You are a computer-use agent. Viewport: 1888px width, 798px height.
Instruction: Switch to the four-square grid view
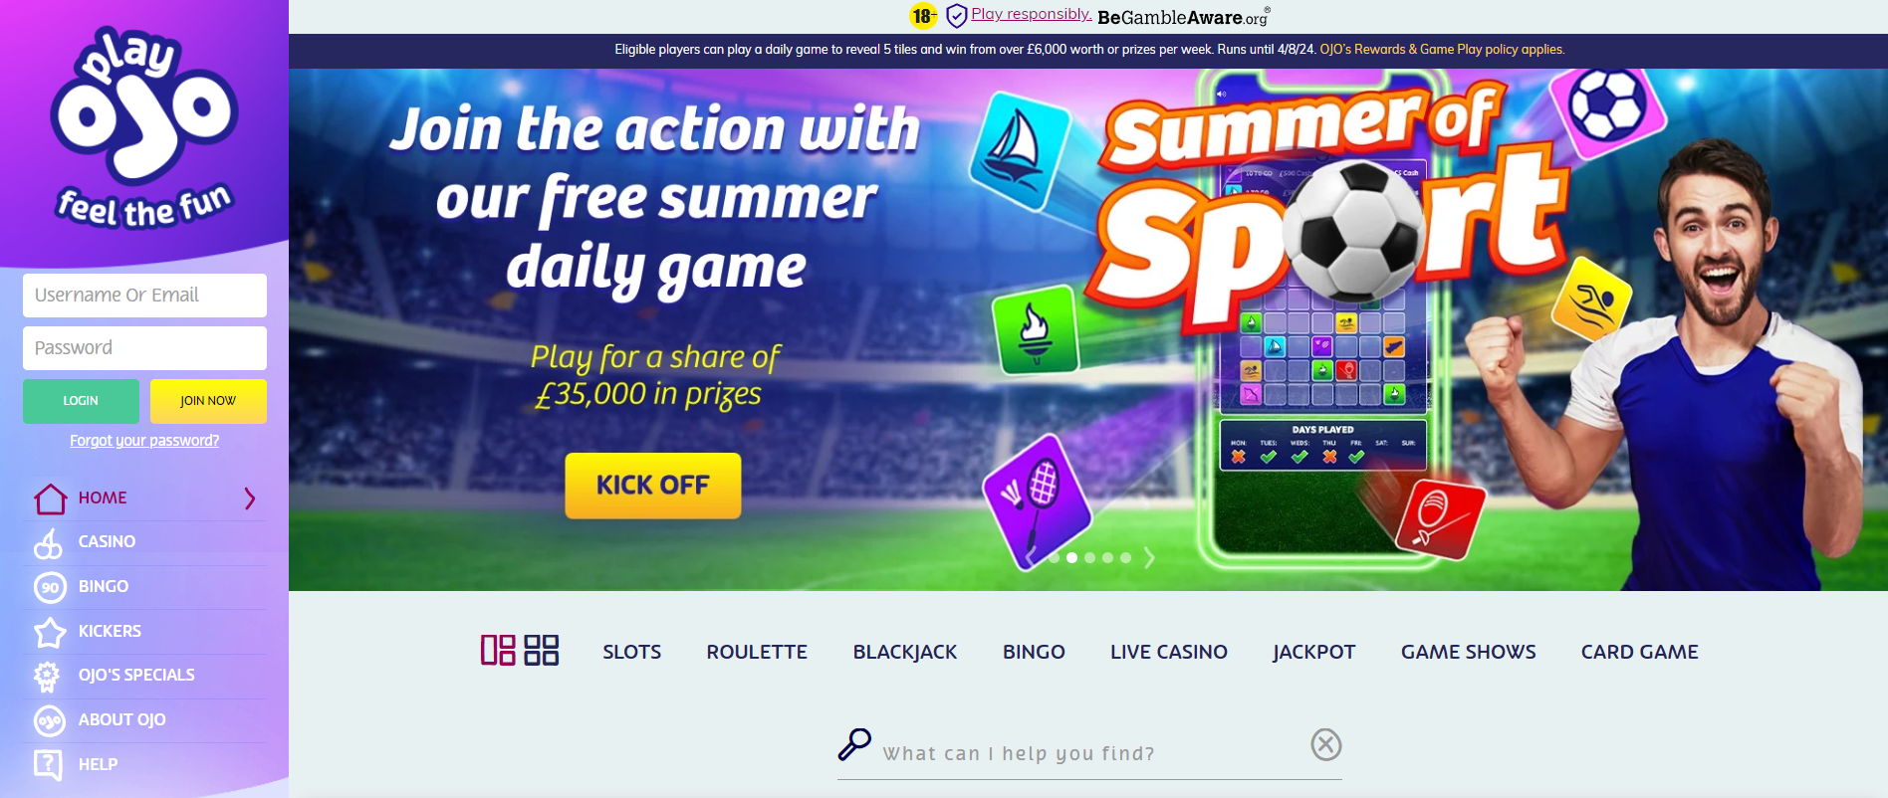(542, 650)
